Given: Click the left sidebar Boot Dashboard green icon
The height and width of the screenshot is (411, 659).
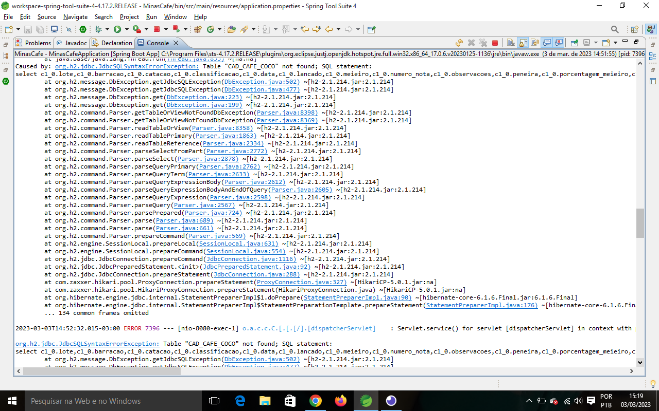Looking at the screenshot, I should point(6,81).
